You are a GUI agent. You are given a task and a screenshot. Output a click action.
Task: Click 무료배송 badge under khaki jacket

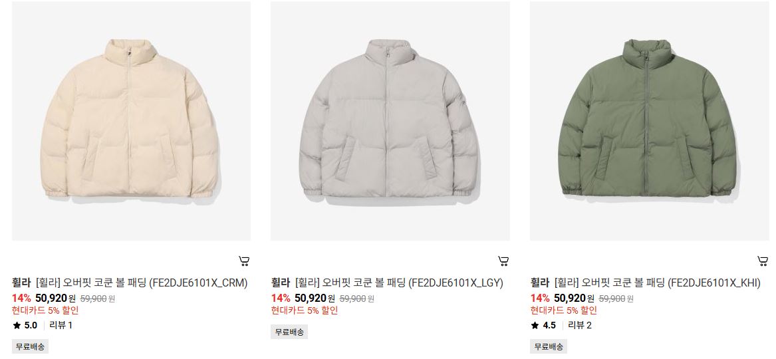[549, 346]
